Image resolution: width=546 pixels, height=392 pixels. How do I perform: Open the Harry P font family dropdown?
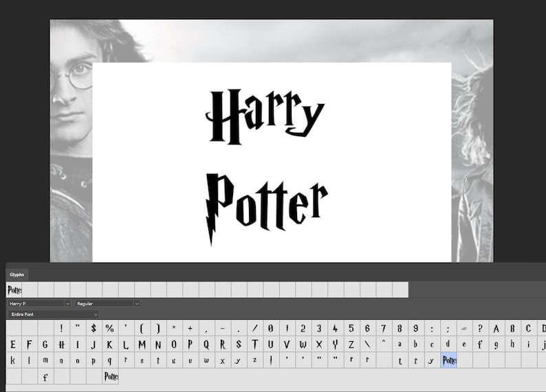pyautogui.click(x=39, y=303)
